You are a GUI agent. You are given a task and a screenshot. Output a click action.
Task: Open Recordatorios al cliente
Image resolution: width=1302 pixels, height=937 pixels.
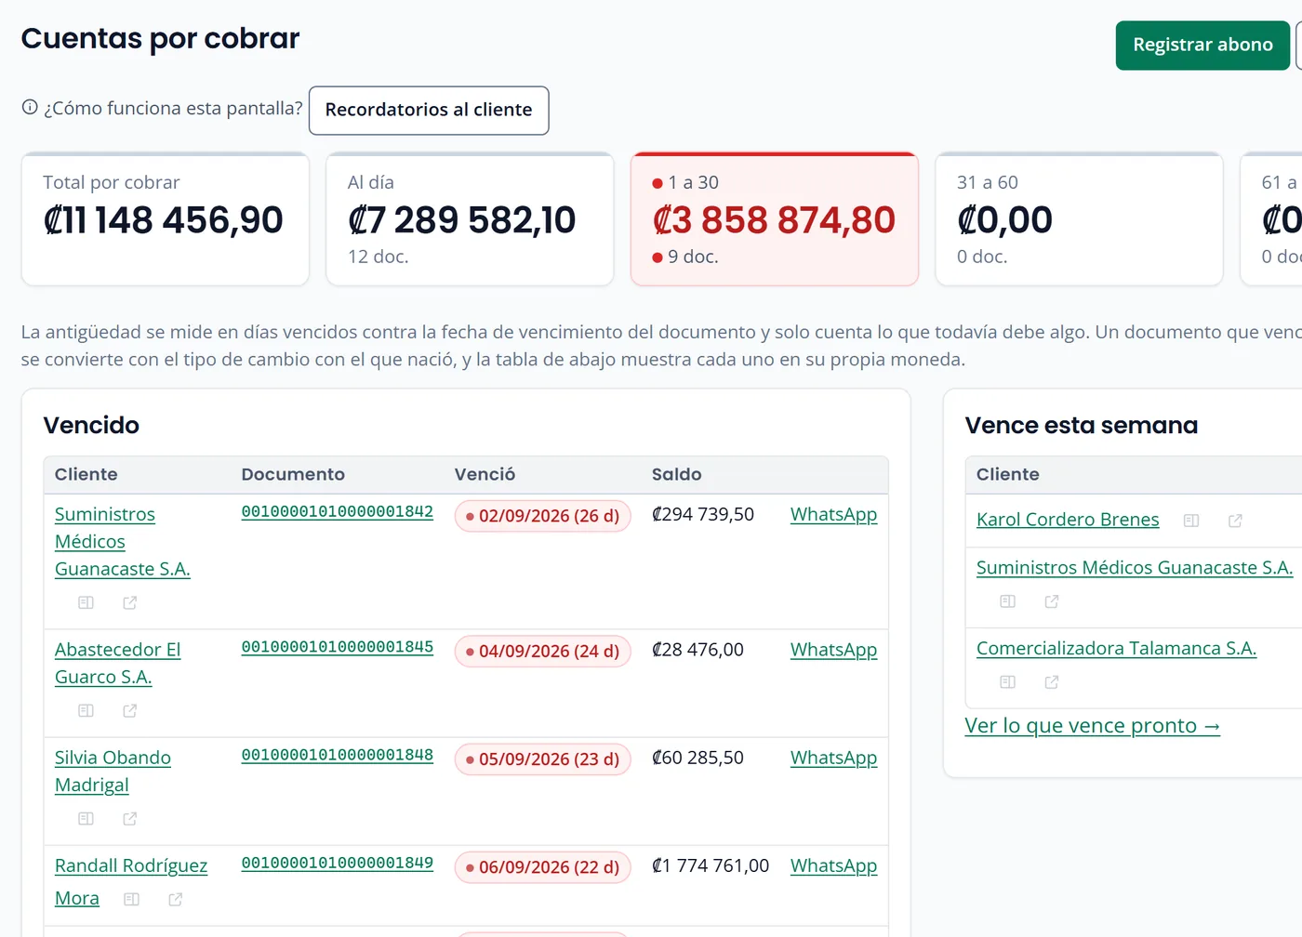pyautogui.click(x=429, y=110)
